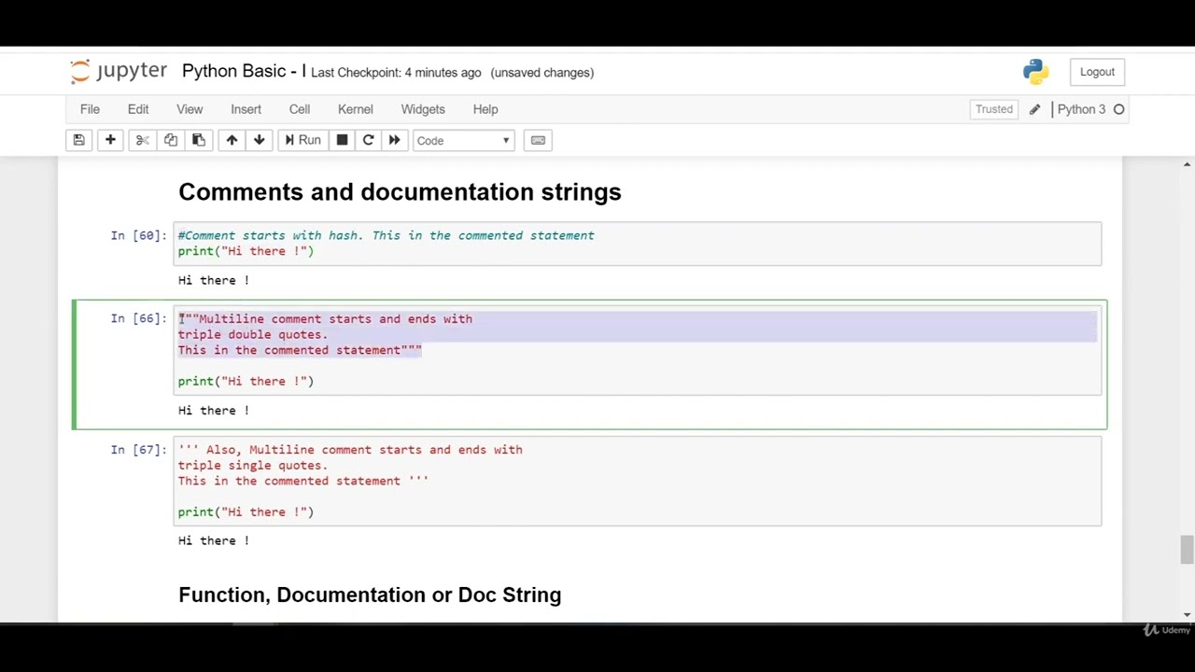Click heading Comments and documentation strings
1195x672 pixels.
[400, 192]
